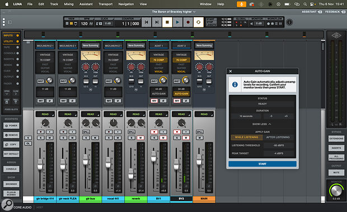Image resolution: width=347 pixels, height=212 pixels.
Task: Open the Transport menu
Action: click(x=106, y=4)
